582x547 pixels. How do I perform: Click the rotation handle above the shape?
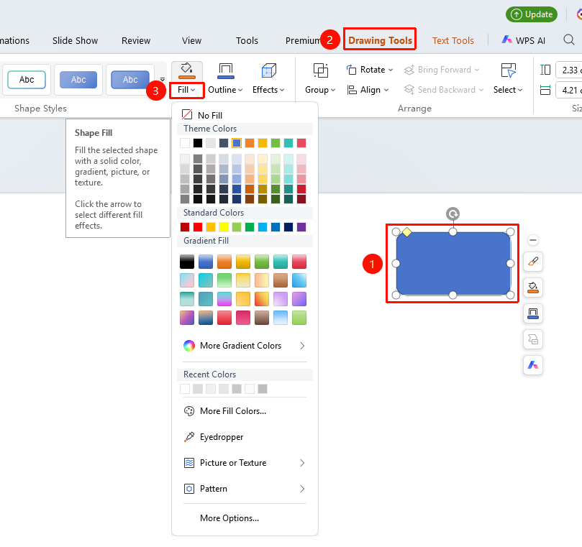(453, 213)
